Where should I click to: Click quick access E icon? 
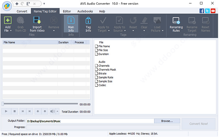click(28, 4)
